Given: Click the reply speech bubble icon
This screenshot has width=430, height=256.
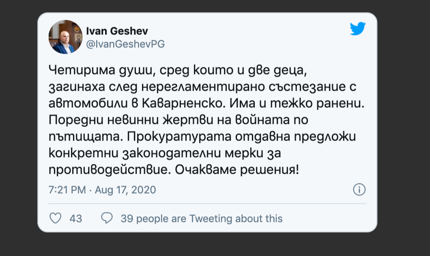Looking at the screenshot, I should tap(107, 218).
